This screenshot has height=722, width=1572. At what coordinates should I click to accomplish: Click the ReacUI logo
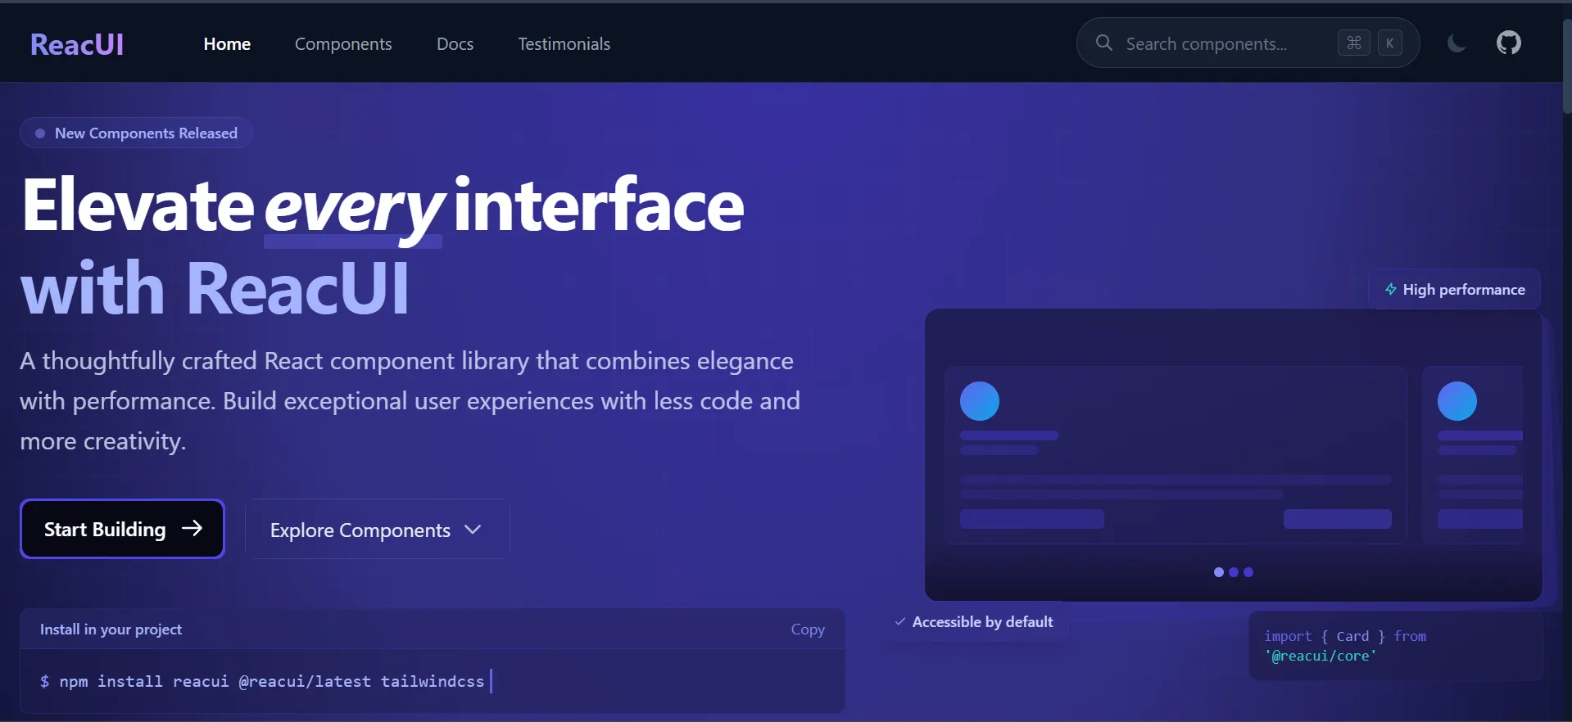[x=77, y=44]
